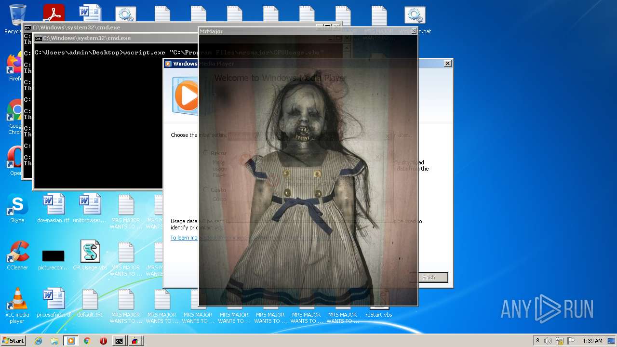The width and height of the screenshot is (617, 347).
Task: Open the 'To learn more' link
Action: [x=184, y=238]
